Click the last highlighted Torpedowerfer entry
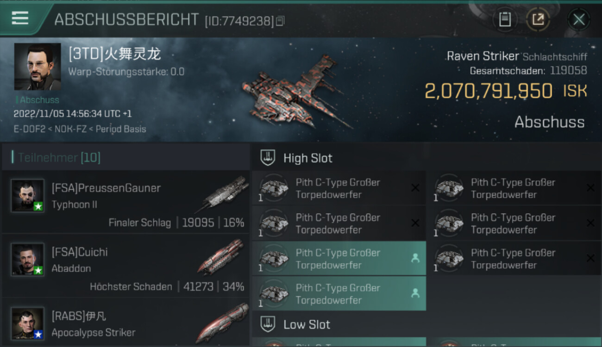The image size is (602, 347). point(339,294)
